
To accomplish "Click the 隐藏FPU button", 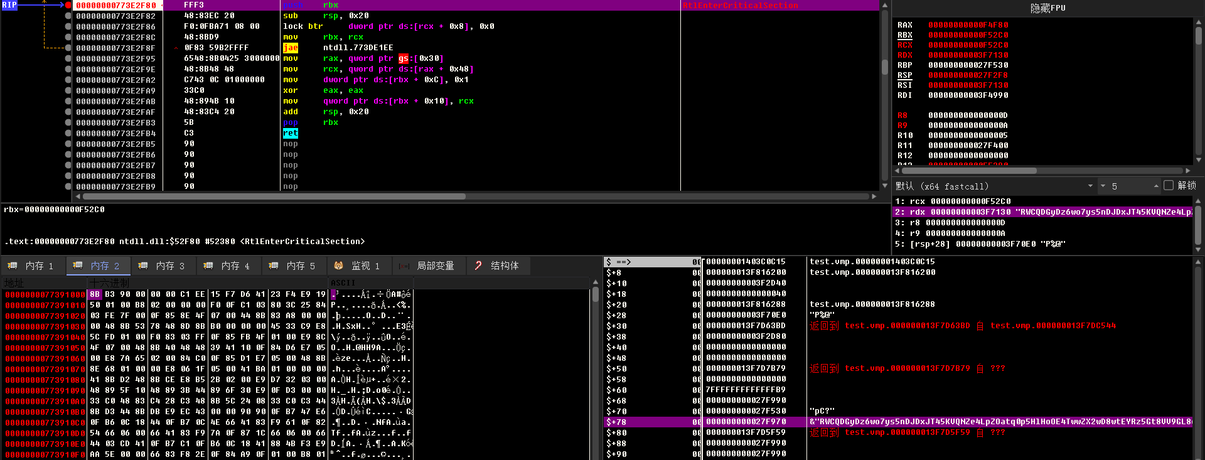I will click(x=1047, y=8).
